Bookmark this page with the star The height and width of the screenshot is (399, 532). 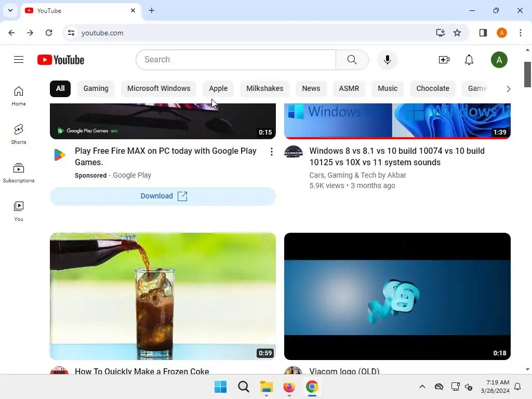click(457, 33)
